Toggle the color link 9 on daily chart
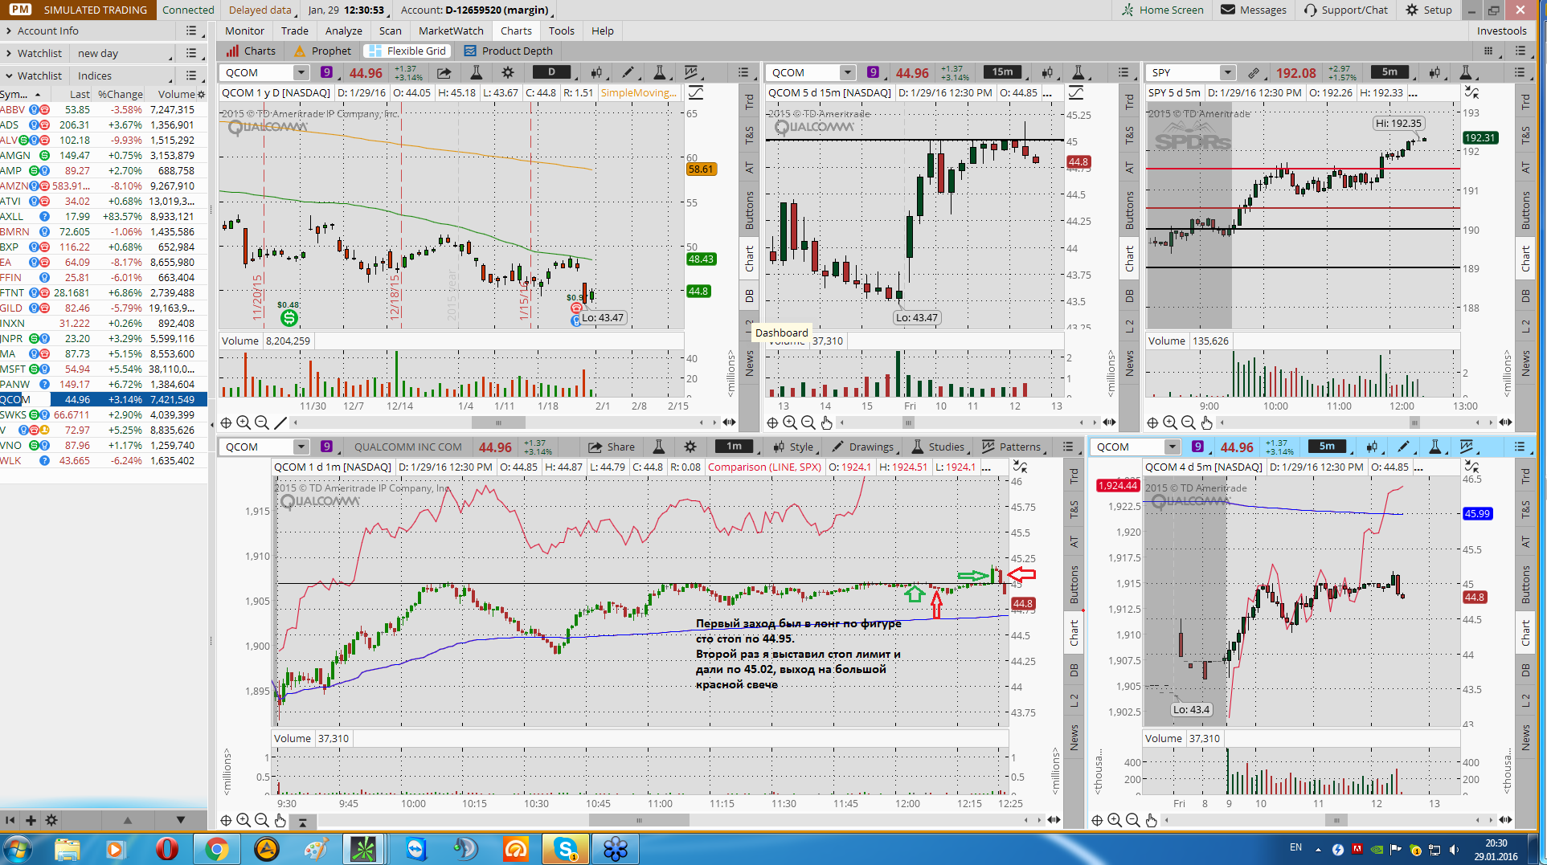Image resolution: width=1547 pixels, height=865 pixels. pyautogui.click(x=326, y=72)
